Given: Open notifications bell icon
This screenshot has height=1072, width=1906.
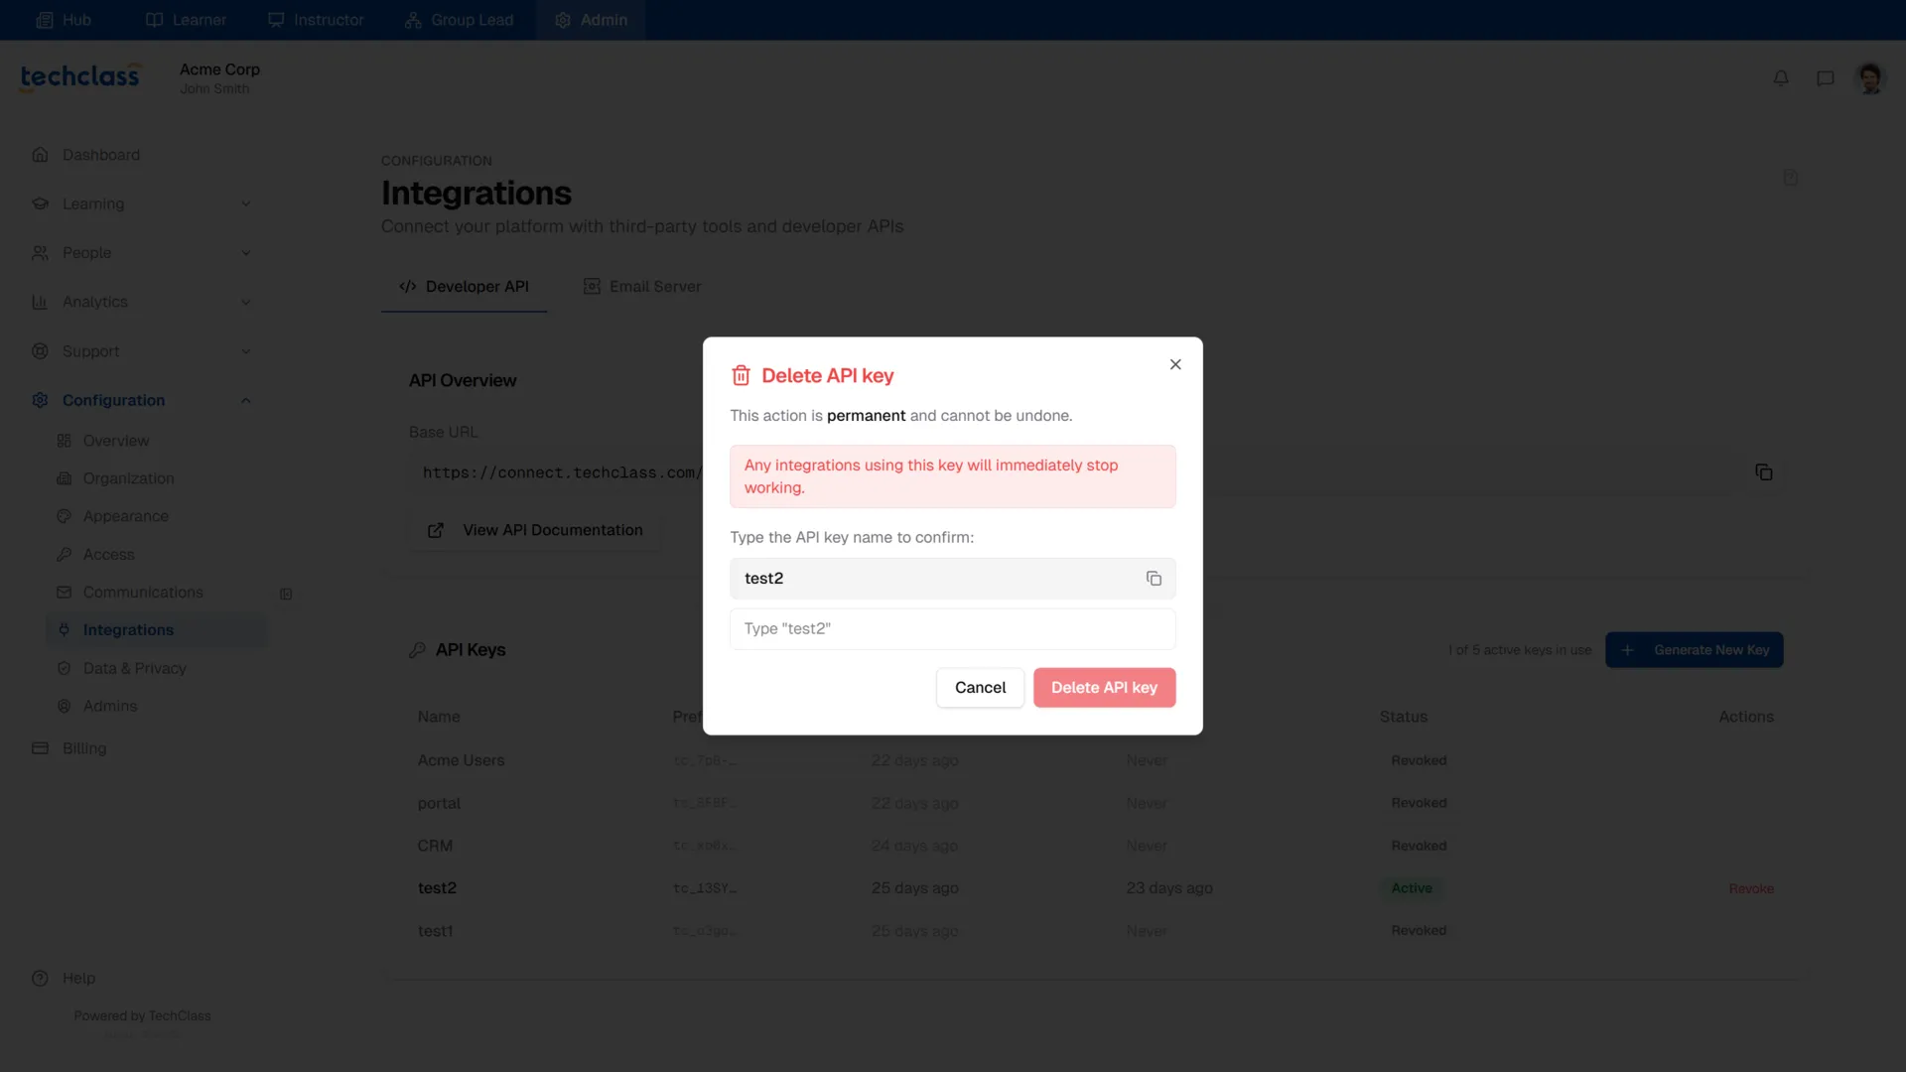Looking at the screenshot, I should coord(1781,77).
